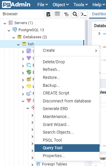Collapse the Schemas tree node
This screenshot has width=106, height=166.
(x=23, y=101)
